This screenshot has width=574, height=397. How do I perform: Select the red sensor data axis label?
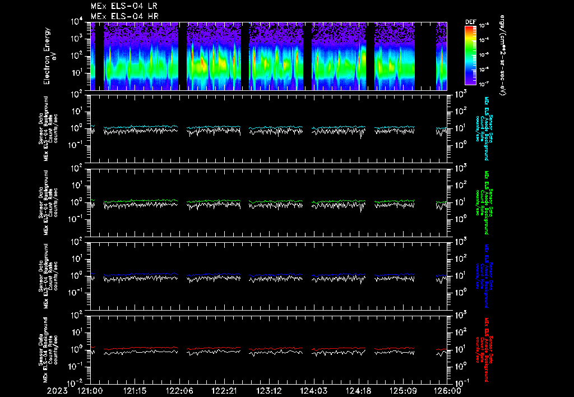tap(485, 350)
